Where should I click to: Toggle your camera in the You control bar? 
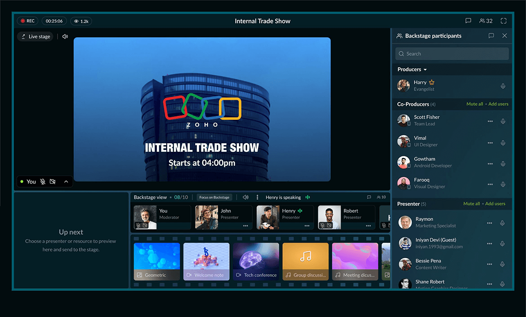(53, 181)
